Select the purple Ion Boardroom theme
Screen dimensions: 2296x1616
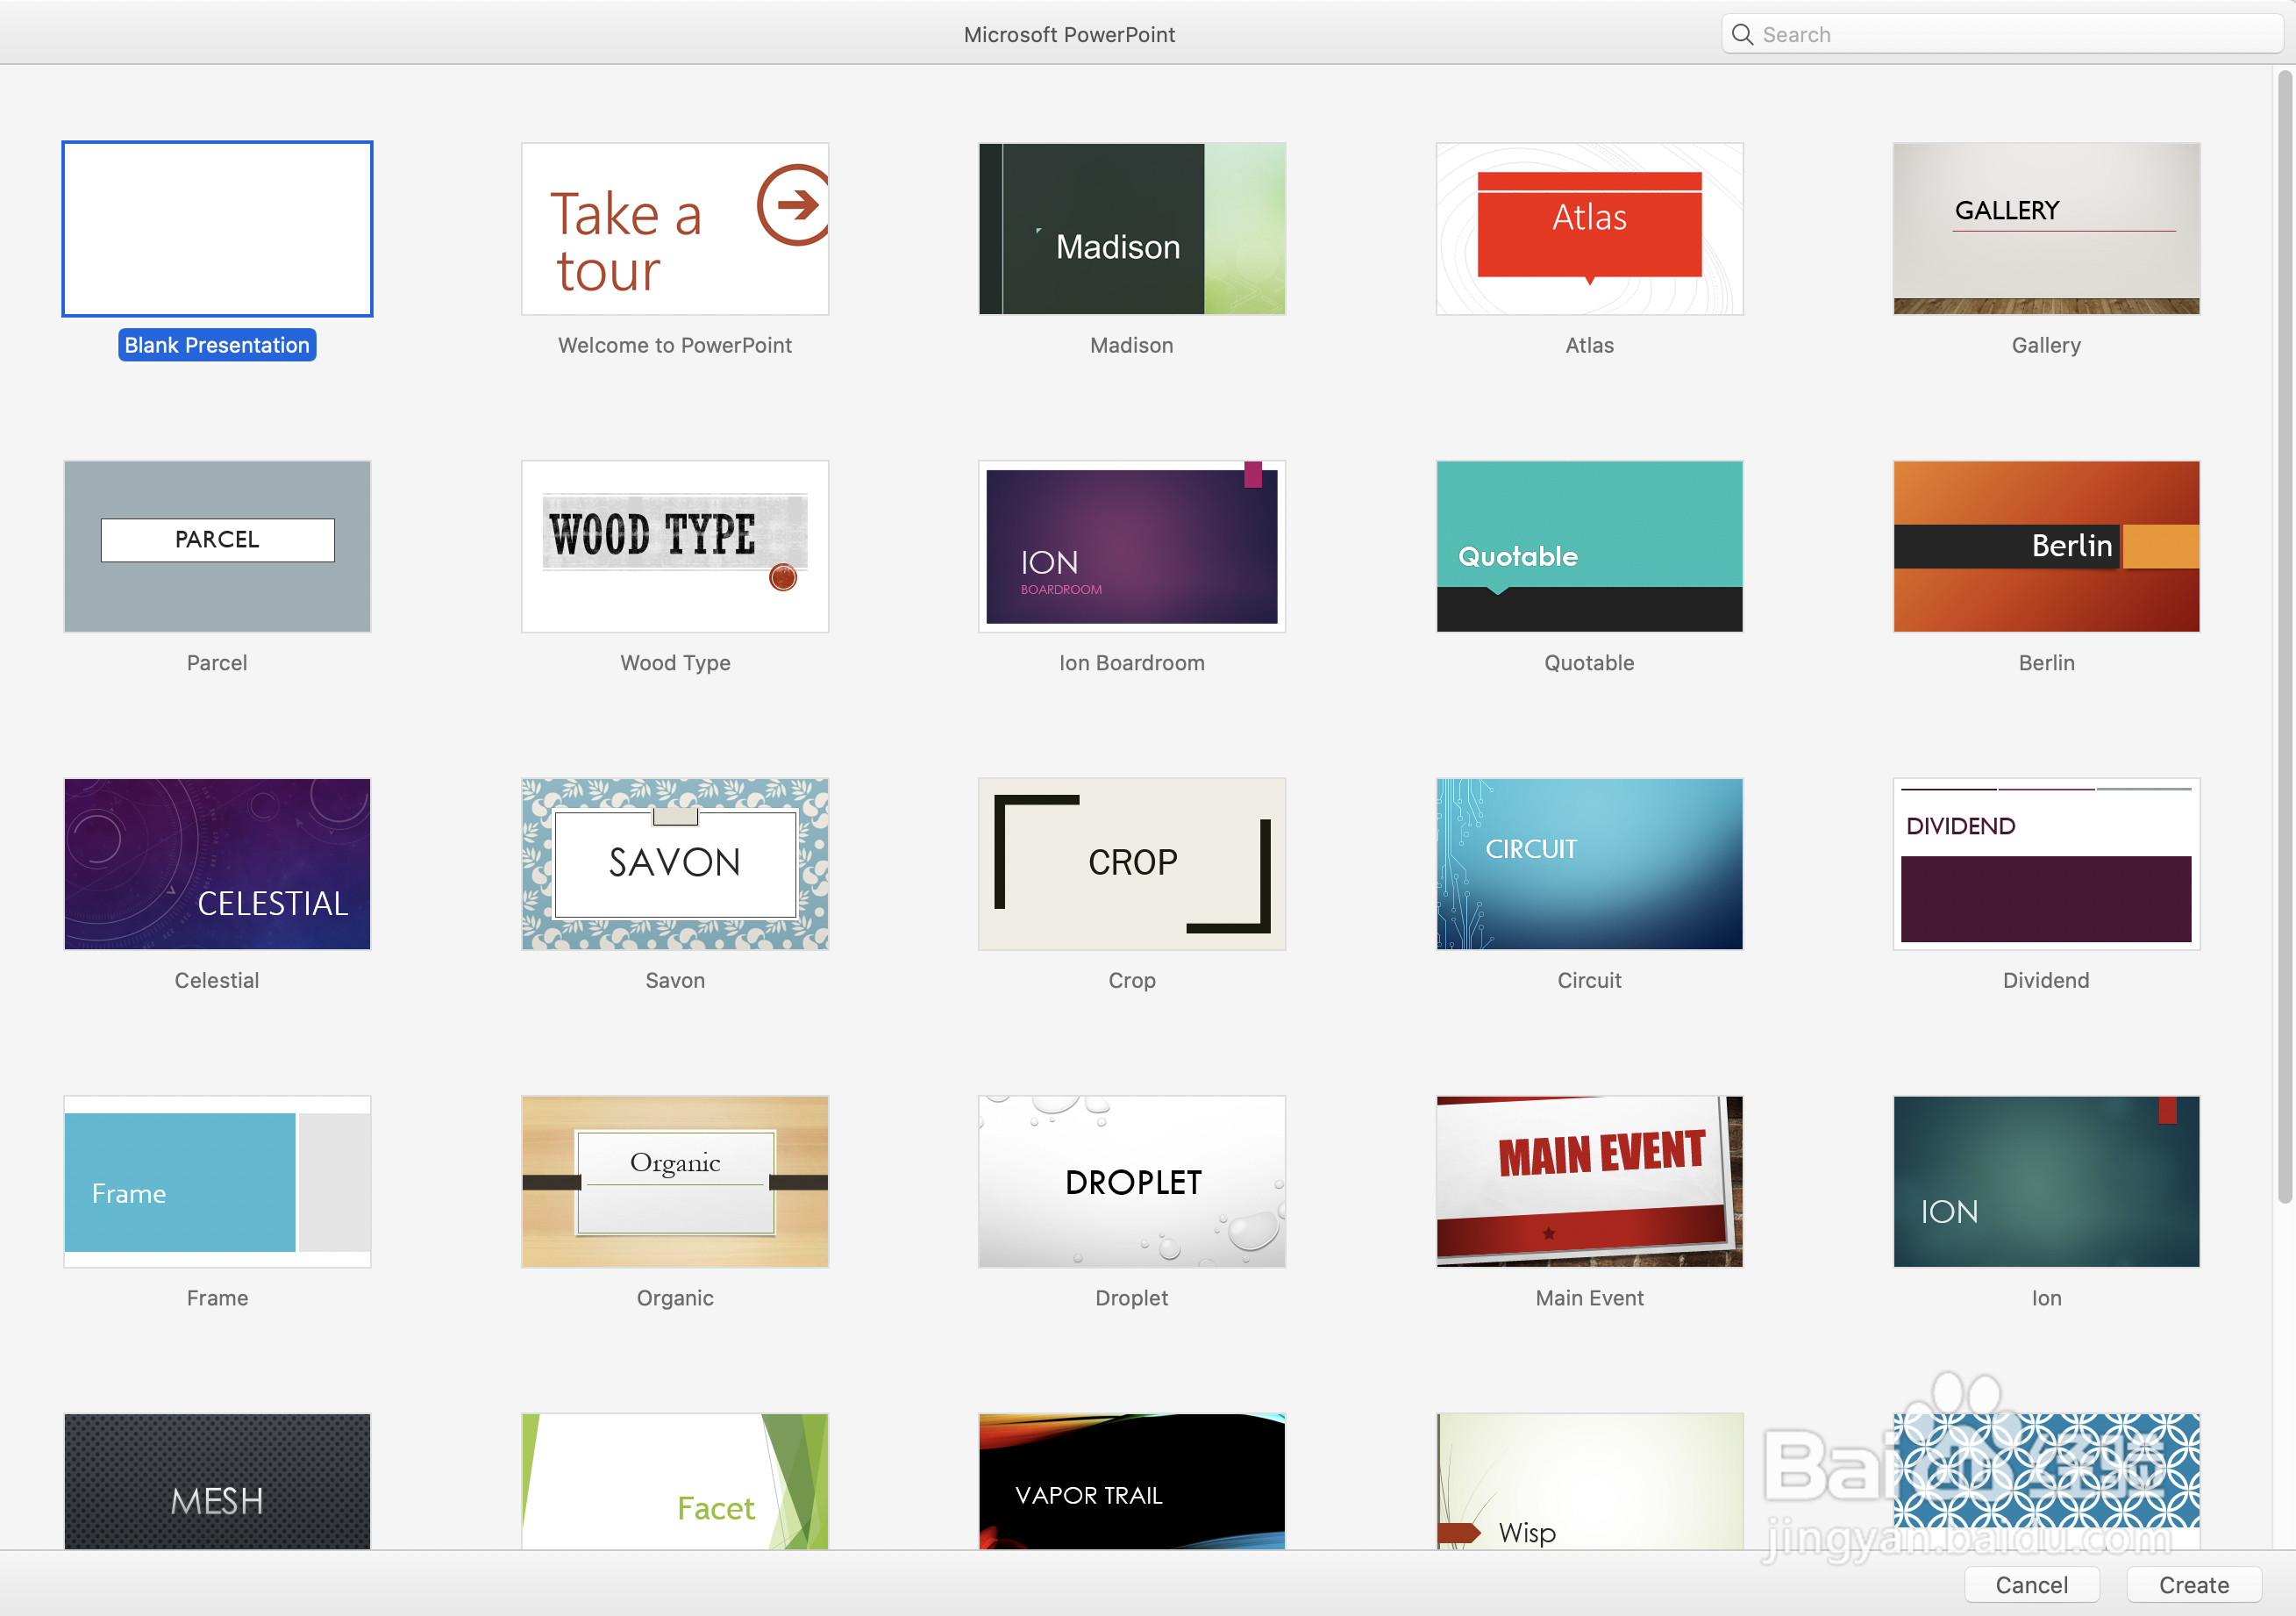pyautogui.click(x=1131, y=547)
